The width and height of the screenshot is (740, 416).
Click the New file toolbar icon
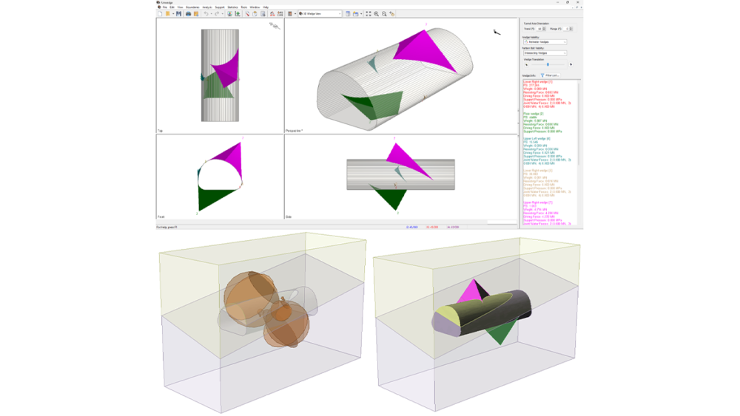point(160,13)
